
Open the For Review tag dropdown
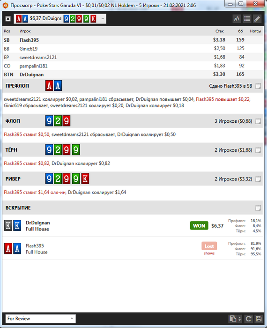41,319
